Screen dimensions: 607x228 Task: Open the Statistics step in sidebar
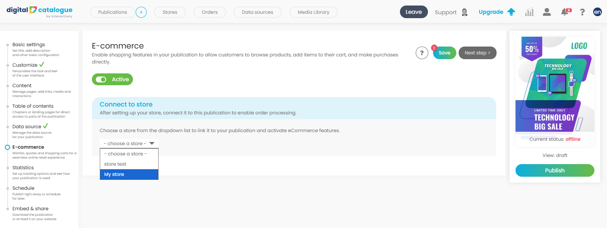point(23,168)
